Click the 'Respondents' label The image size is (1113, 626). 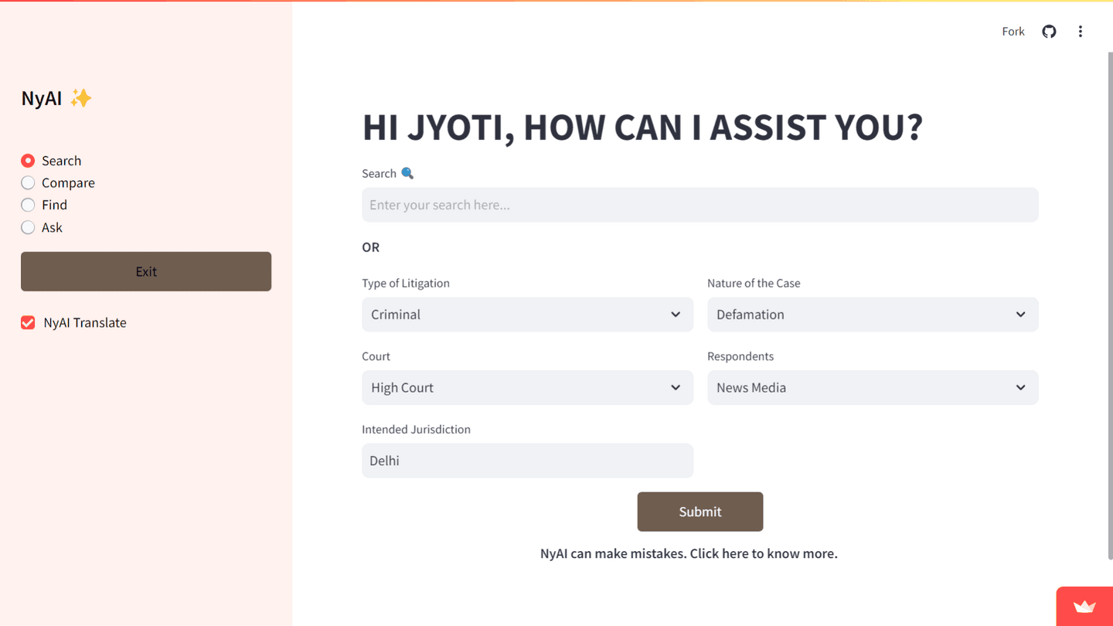pyautogui.click(x=740, y=356)
